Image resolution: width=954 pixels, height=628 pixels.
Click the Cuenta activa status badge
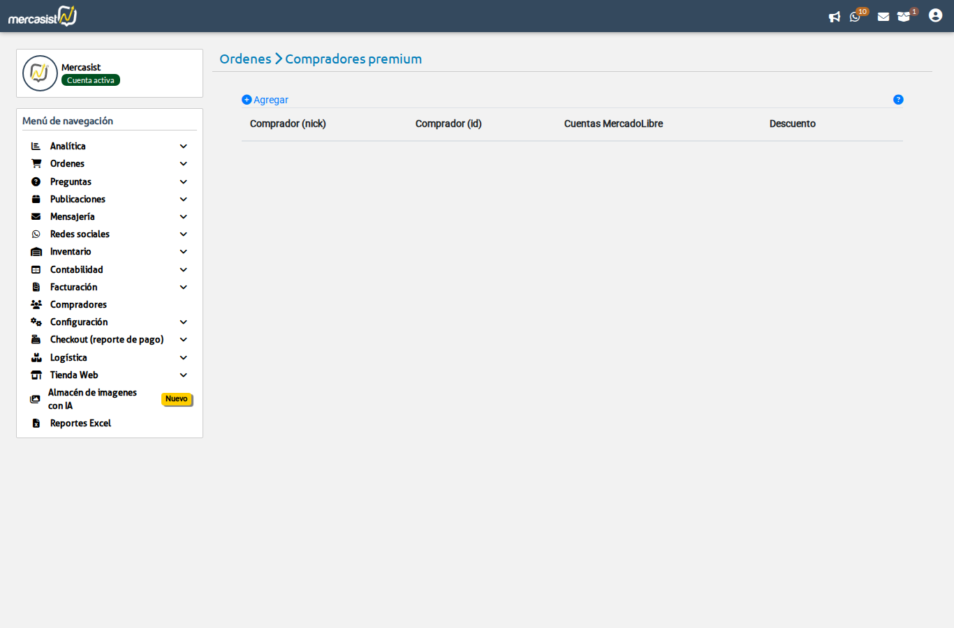coord(90,80)
